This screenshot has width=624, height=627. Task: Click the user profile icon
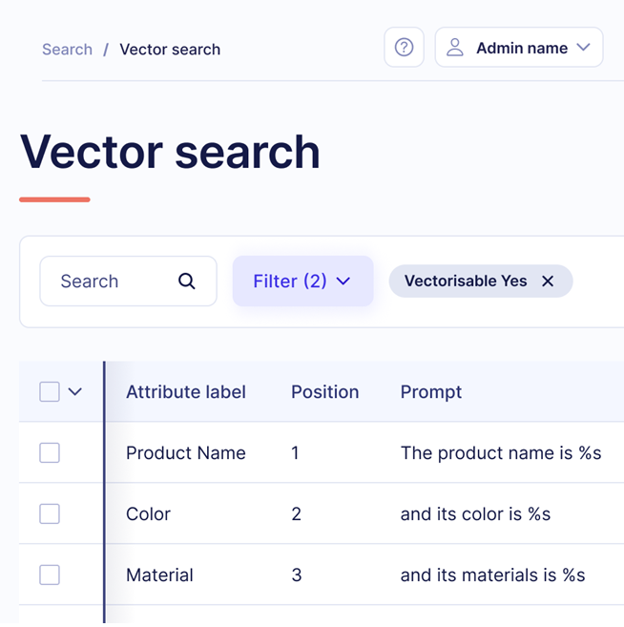coord(455,48)
